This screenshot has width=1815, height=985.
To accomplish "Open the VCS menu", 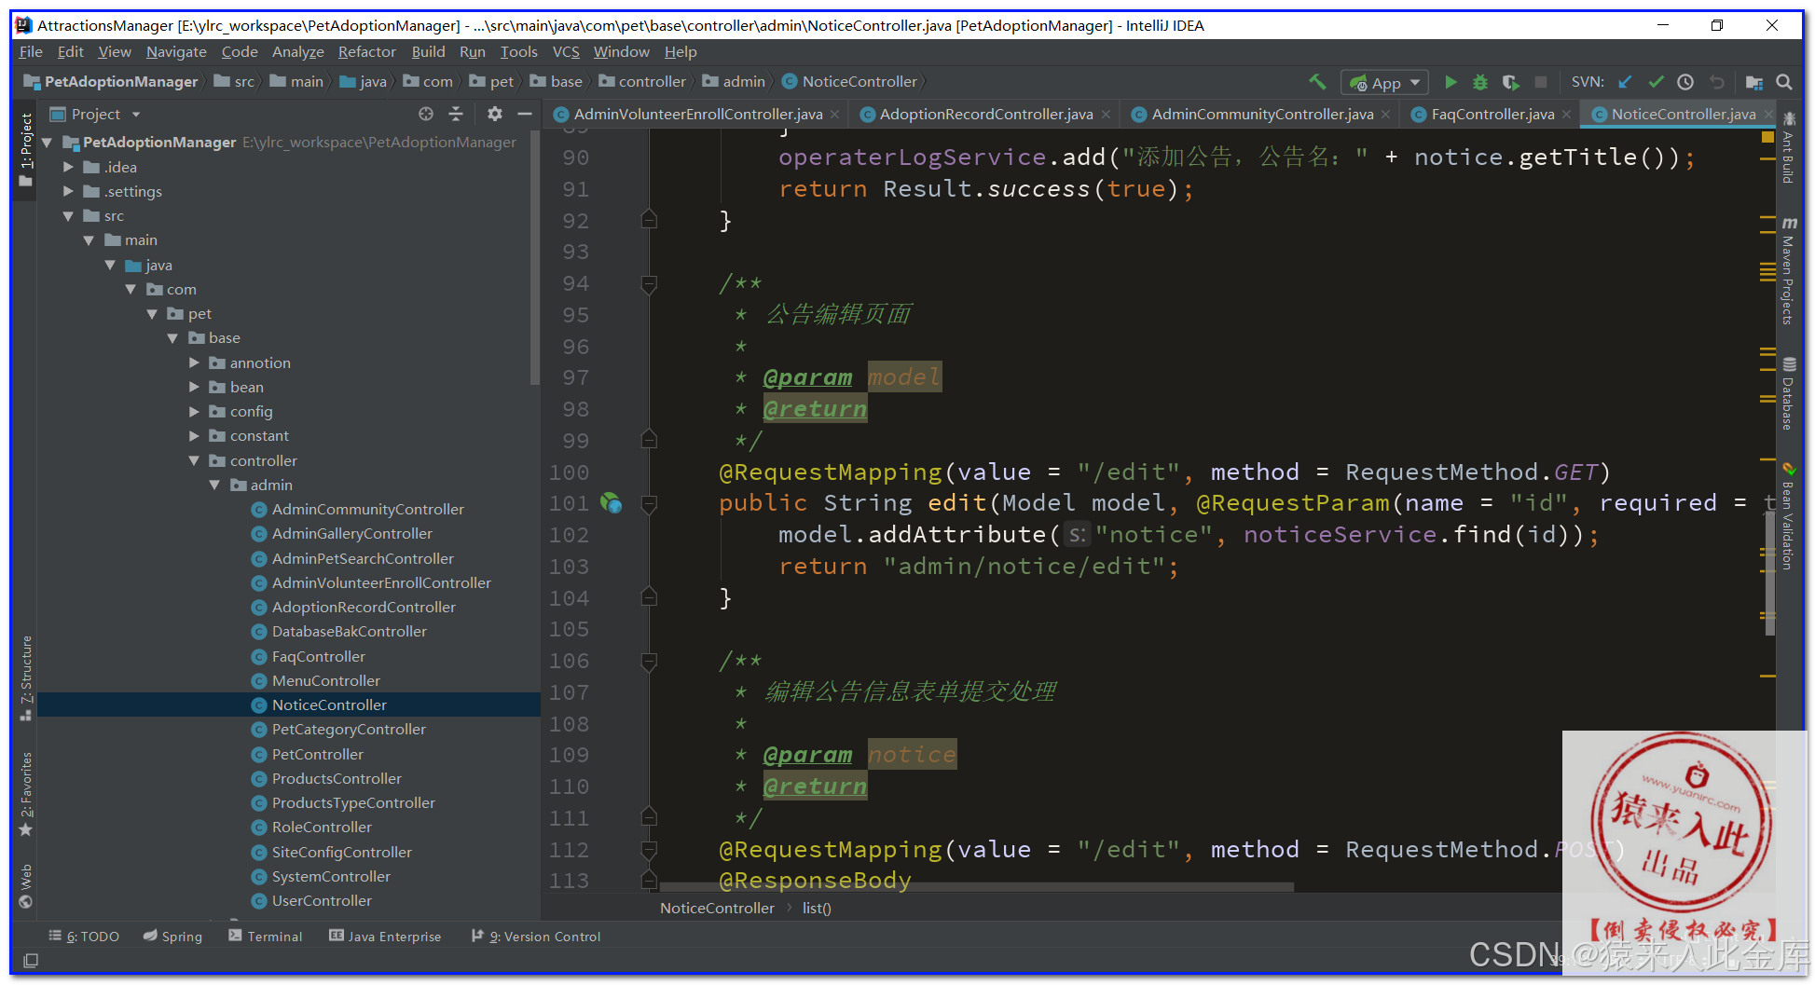I will point(566,52).
